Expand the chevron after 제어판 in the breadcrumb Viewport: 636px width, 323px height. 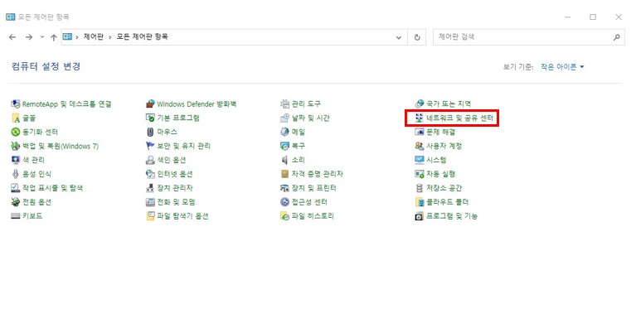110,37
